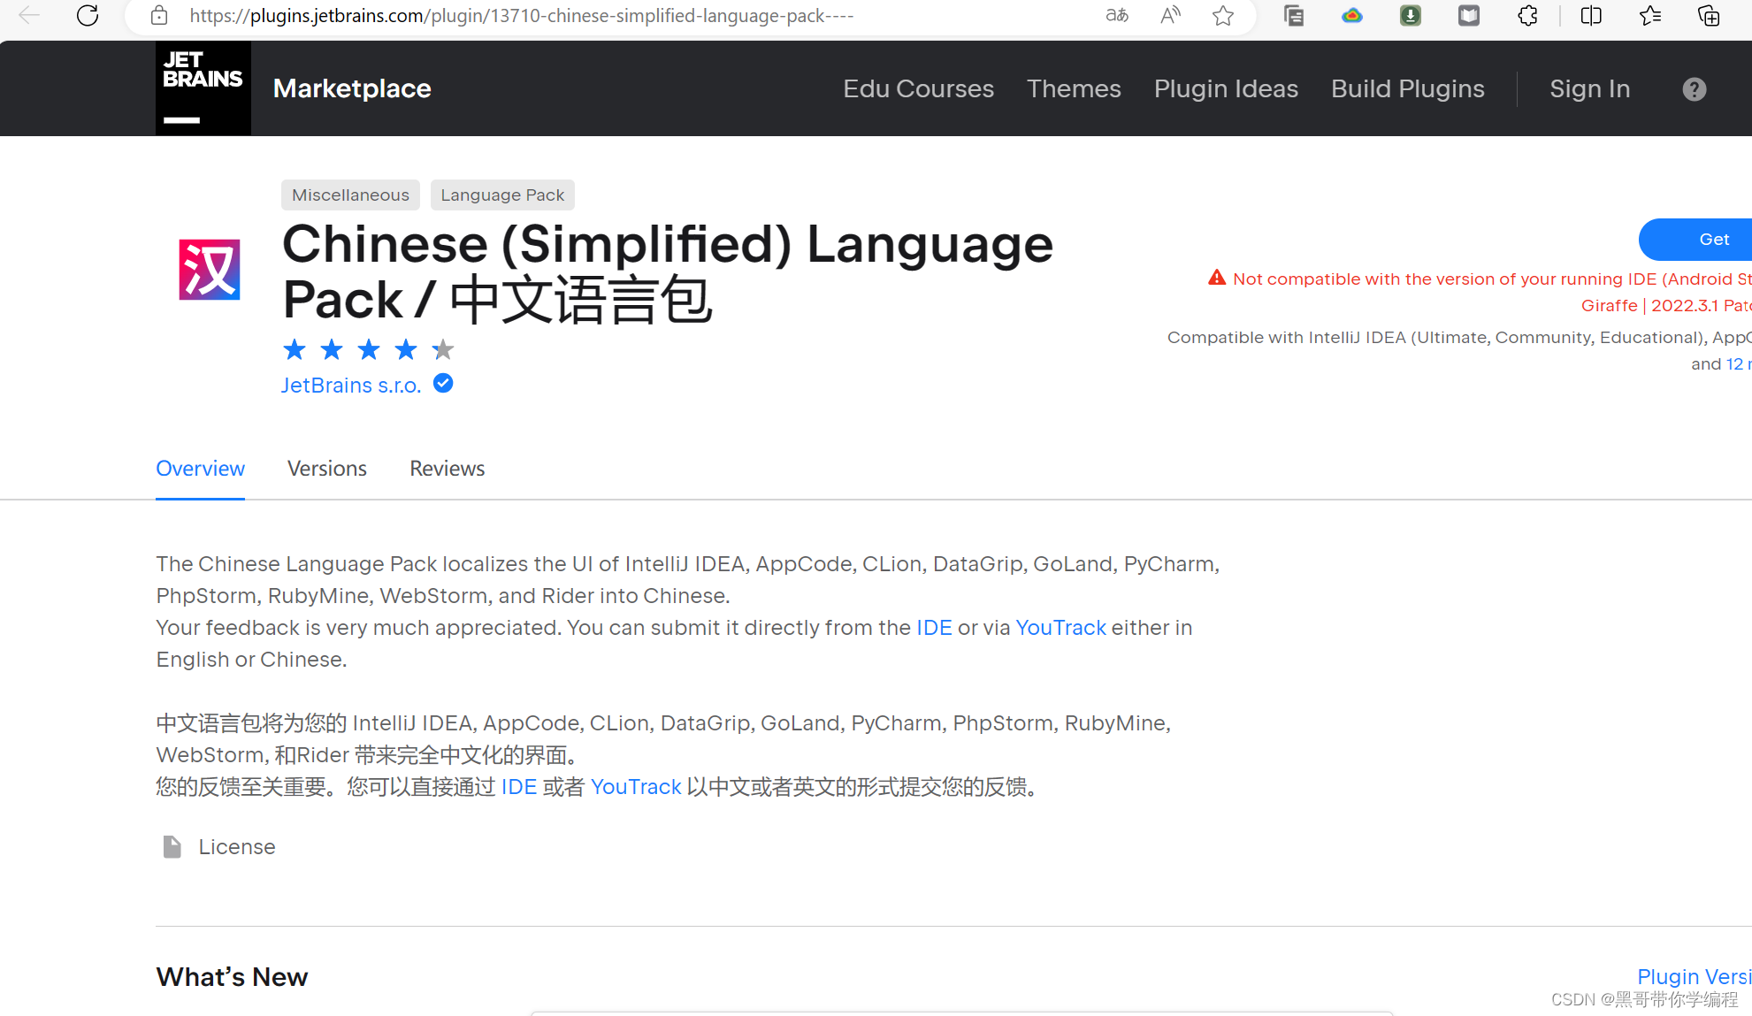The width and height of the screenshot is (1752, 1016).
Task: Switch to the Versions tab
Action: tap(326, 469)
